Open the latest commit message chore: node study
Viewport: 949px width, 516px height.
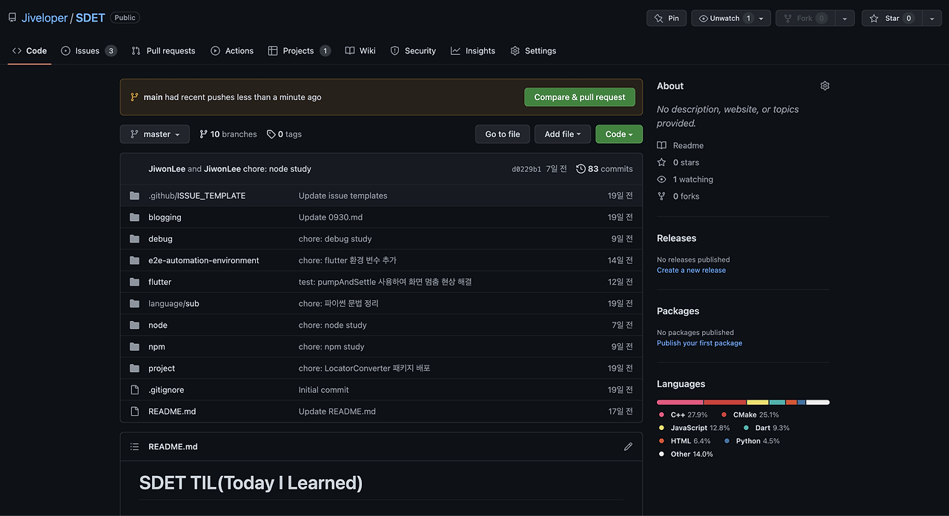click(277, 169)
